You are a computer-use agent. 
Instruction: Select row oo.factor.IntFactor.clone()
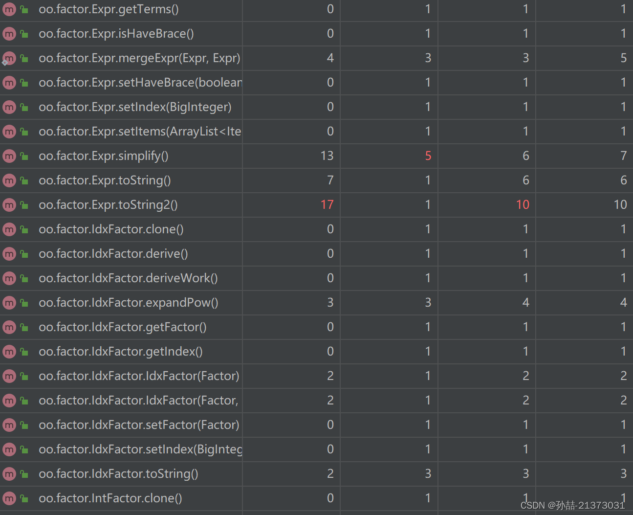[316, 498]
